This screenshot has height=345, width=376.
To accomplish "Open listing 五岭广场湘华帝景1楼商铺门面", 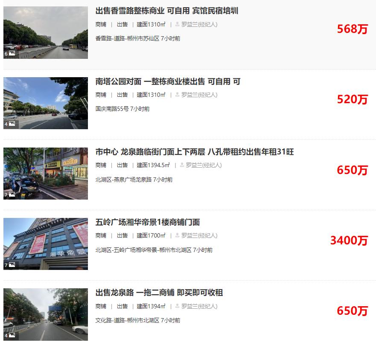I will click(148, 222).
